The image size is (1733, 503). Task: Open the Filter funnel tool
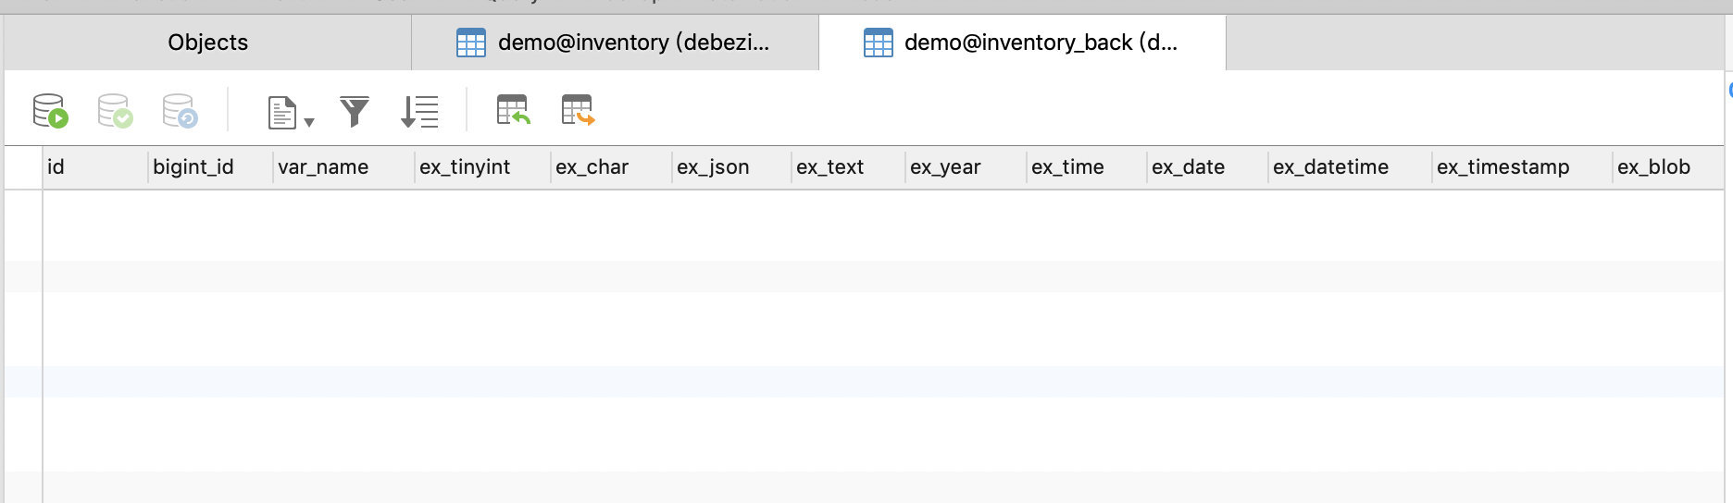[355, 112]
